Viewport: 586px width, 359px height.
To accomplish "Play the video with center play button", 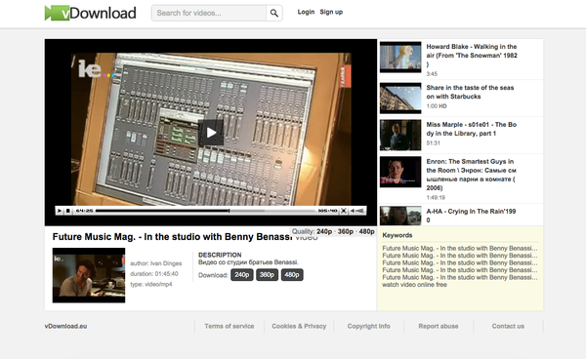I will (211, 133).
